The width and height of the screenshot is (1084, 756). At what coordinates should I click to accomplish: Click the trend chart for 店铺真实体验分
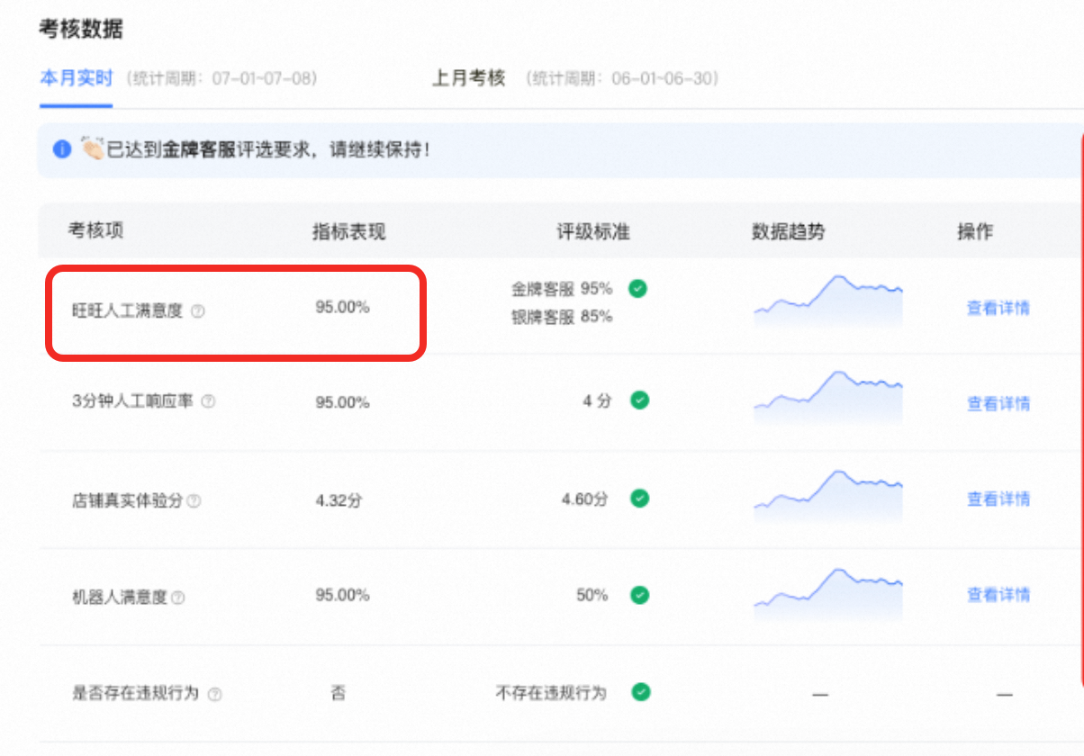coord(828,496)
